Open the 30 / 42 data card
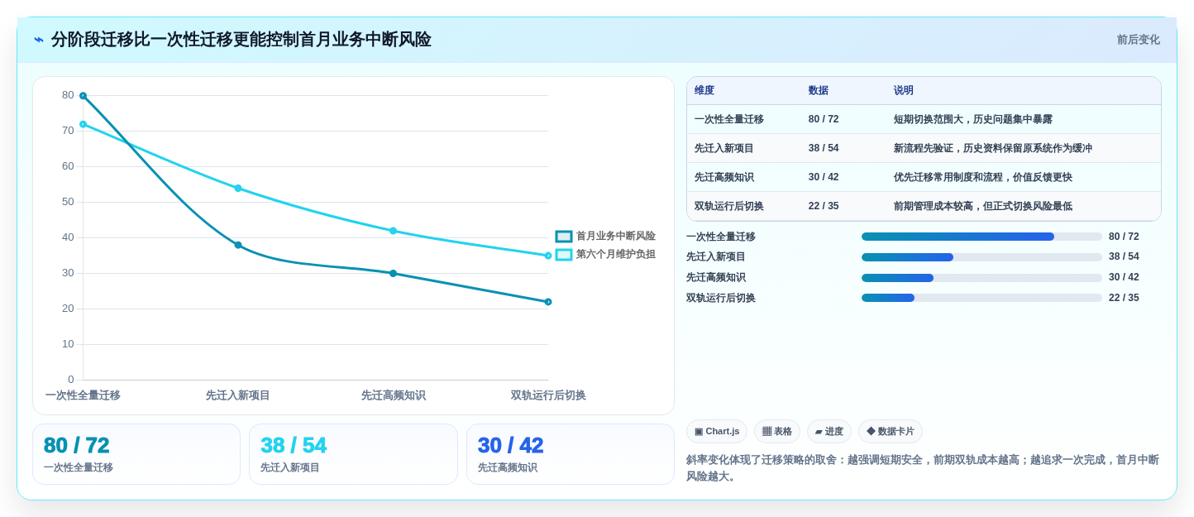The width and height of the screenshot is (1194, 517). [571, 454]
